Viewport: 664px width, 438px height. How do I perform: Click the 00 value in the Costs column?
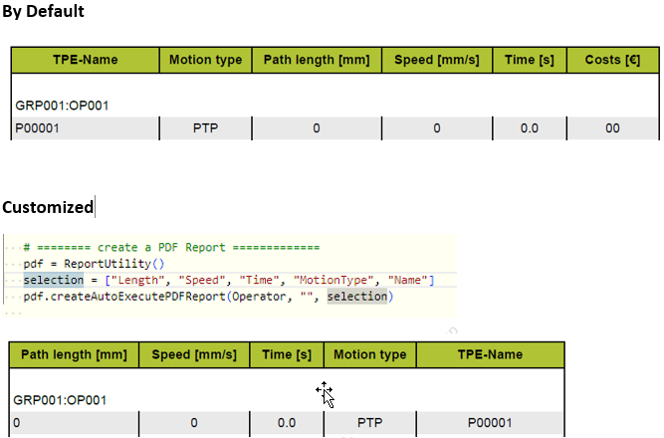pyautogui.click(x=612, y=128)
